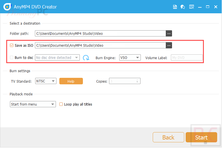Click the Playback mode heading

click(x=21, y=94)
